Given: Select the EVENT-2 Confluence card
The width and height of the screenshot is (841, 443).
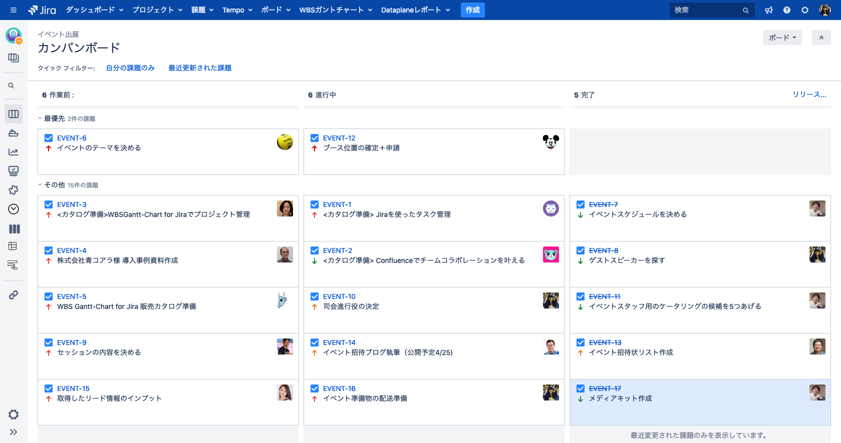Looking at the screenshot, I should pos(434,264).
